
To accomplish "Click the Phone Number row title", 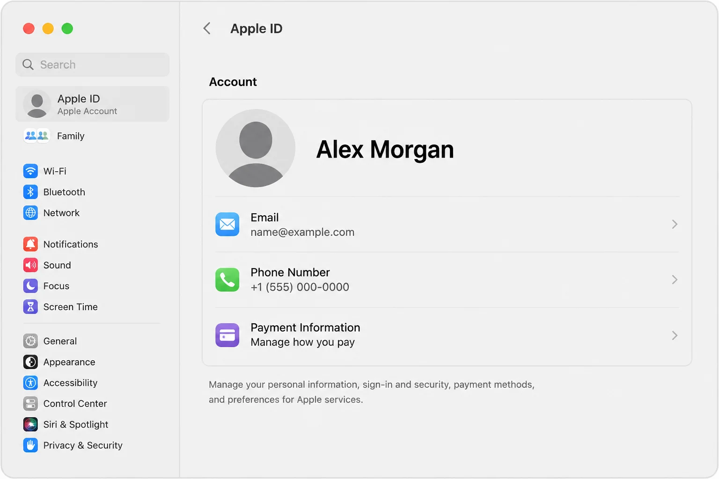I will (x=290, y=272).
